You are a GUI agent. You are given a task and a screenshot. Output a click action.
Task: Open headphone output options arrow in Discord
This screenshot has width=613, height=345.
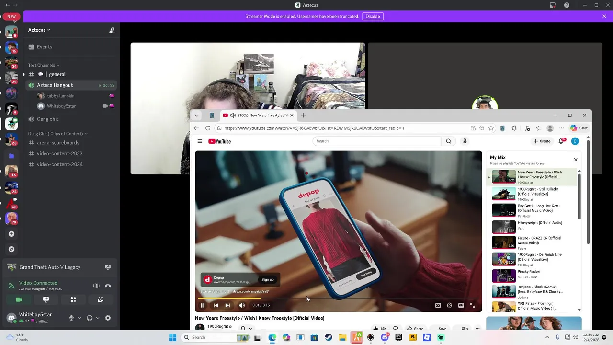[98, 318]
